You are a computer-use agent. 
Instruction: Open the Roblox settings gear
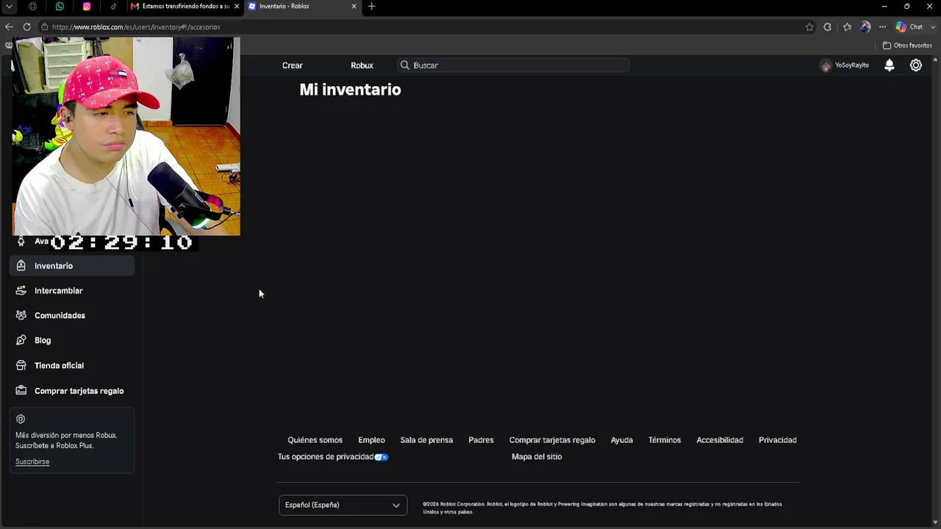point(916,65)
